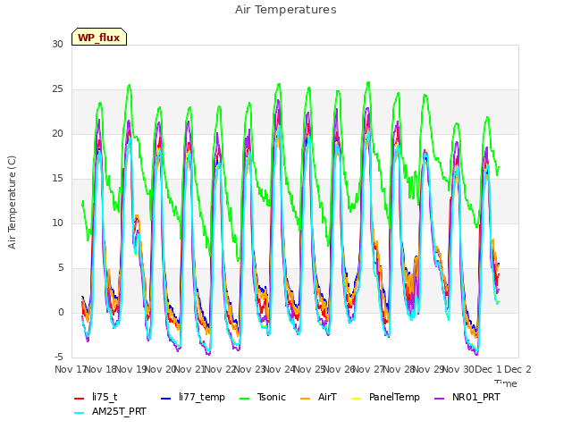Image resolution: width=572 pixels, height=429 pixels.
Task: Click the Air Temperature (C) axis label
Action: pos(12,203)
